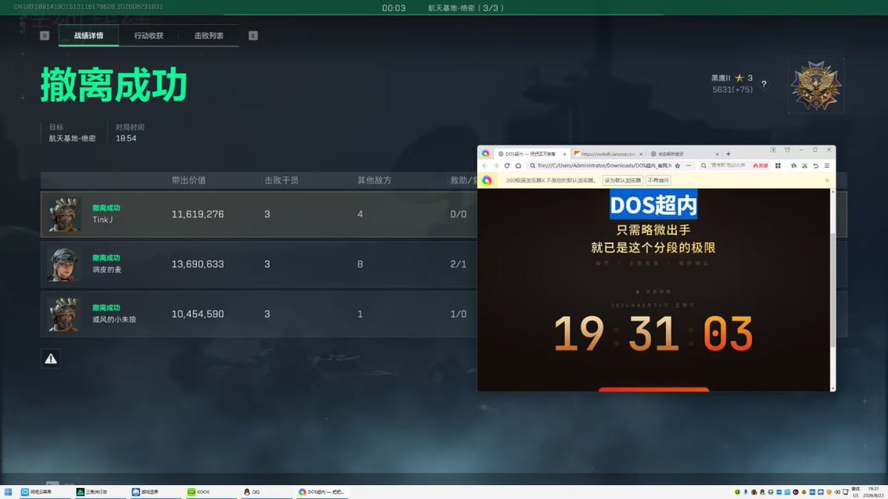The image size is (888, 499).
Task: Click the 带出价值 column header
Action: 189,180
